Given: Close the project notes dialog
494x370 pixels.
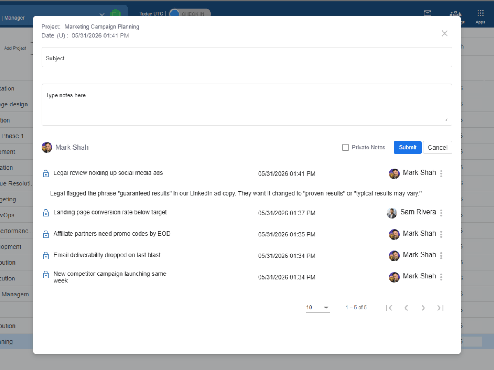Looking at the screenshot, I should coord(445,33).
